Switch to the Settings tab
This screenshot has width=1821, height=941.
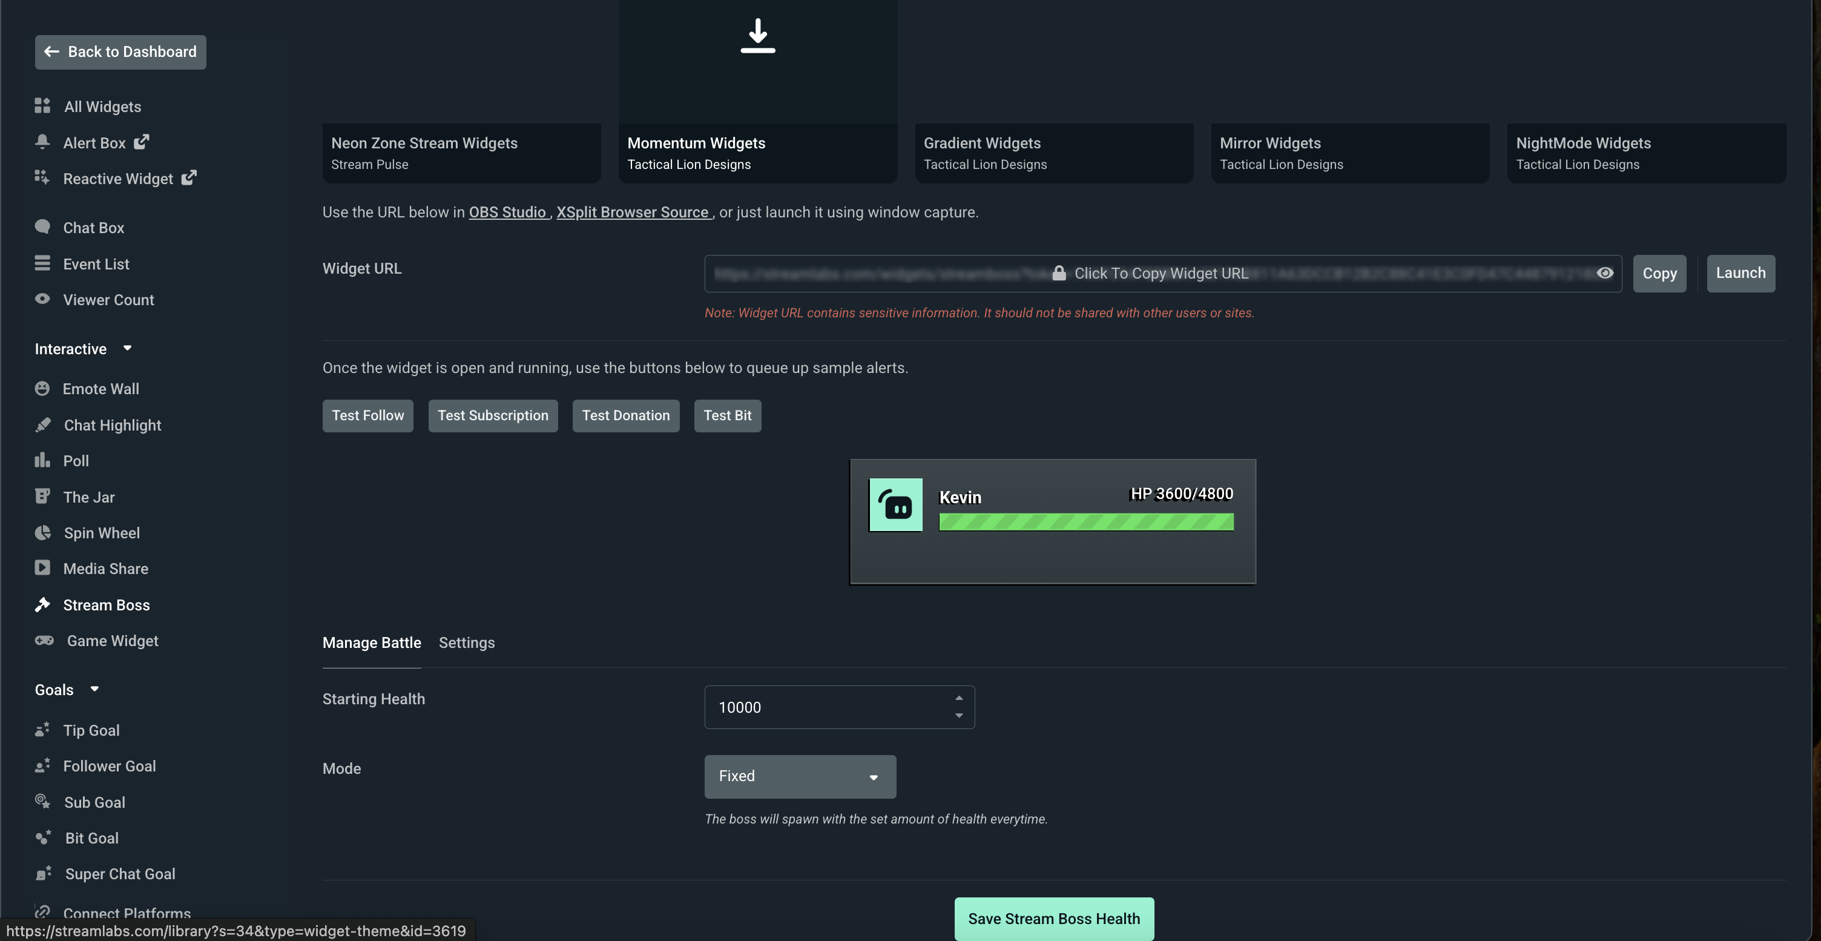pyautogui.click(x=467, y=642)
